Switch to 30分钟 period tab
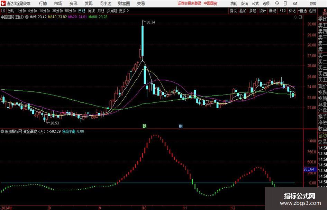327x210 pixels. pyautogui.click(x=57, y=11)
